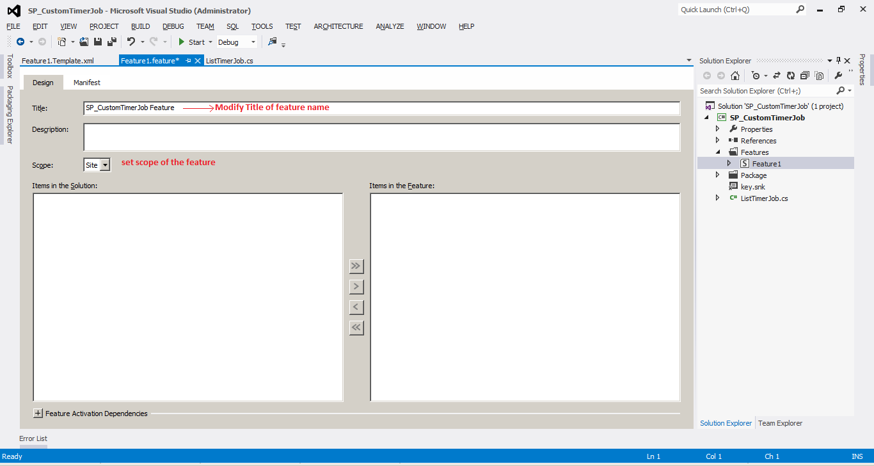The width and height of the screenshot is (874, 466).
Task: Open the Error List panel tab
Action: (33, 438)
